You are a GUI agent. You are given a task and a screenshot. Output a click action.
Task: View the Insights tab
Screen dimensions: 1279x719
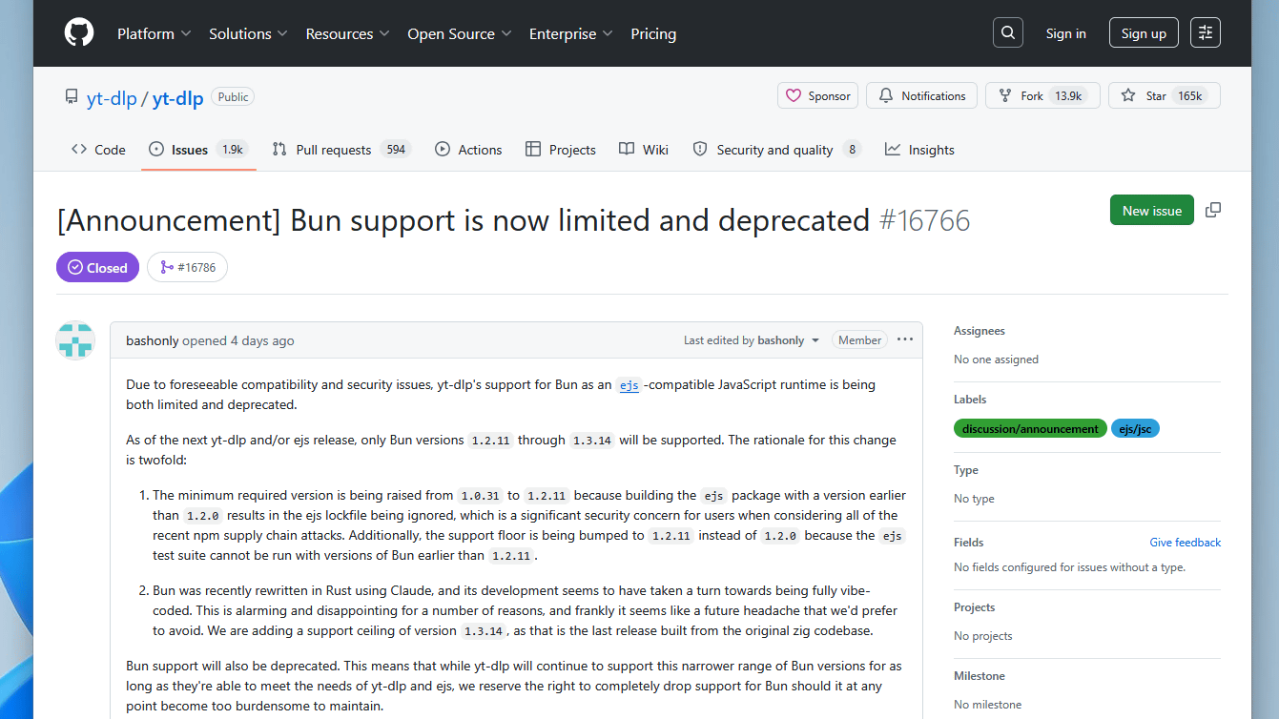coord(919,150)
